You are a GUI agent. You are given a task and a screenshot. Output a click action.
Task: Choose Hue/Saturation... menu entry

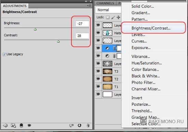coord(147,63)
